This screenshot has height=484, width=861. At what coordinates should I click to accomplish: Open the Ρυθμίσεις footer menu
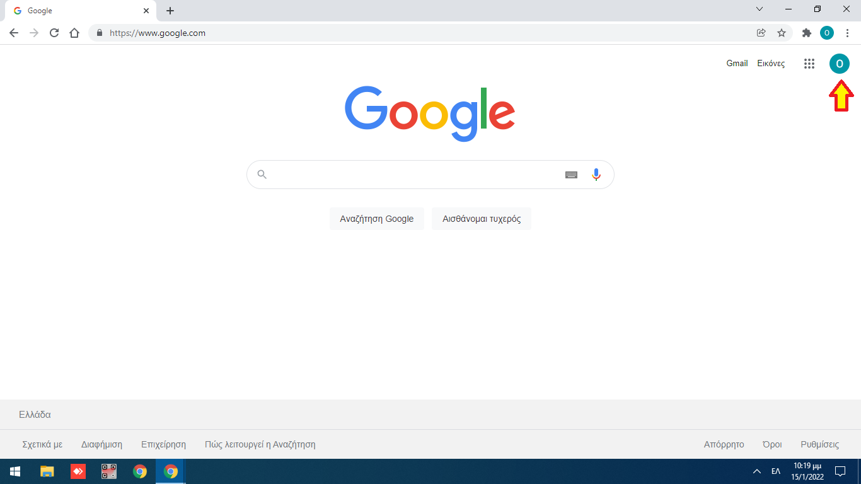[819, 444]
